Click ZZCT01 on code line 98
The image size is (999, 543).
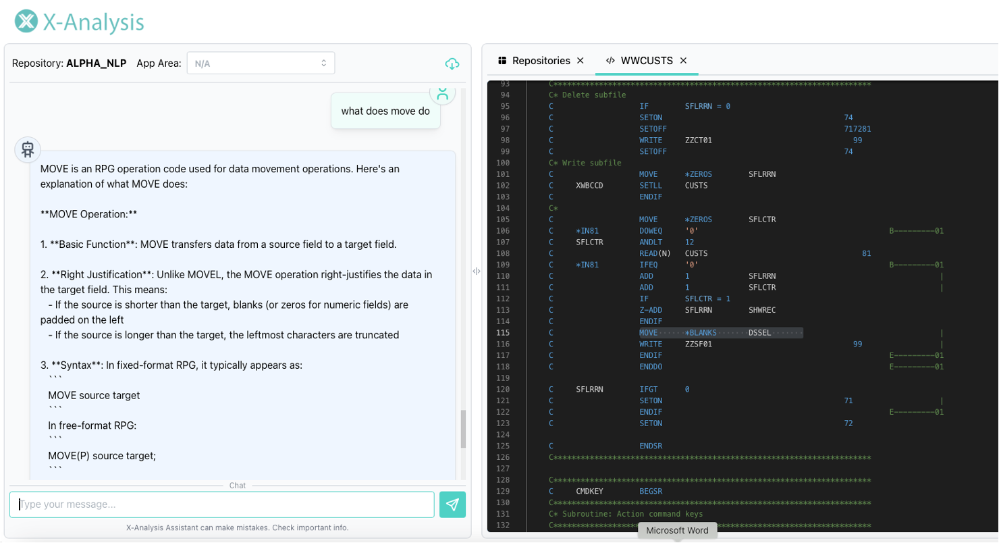(698, 140)
